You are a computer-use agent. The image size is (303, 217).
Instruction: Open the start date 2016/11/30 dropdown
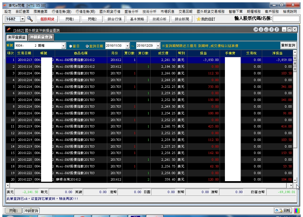(128, 45)
